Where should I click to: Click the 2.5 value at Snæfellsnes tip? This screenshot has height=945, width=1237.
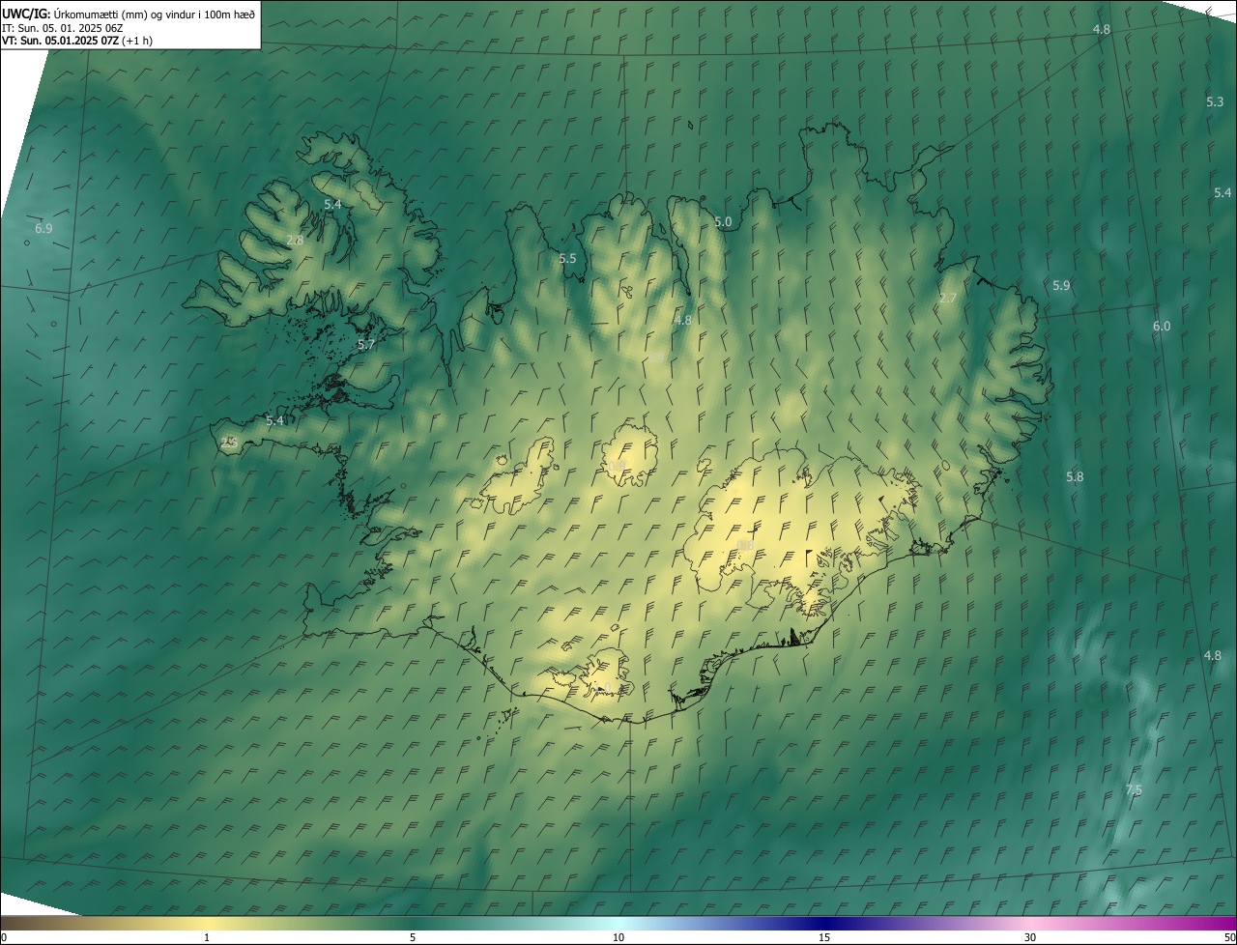(x=229, y=443)
